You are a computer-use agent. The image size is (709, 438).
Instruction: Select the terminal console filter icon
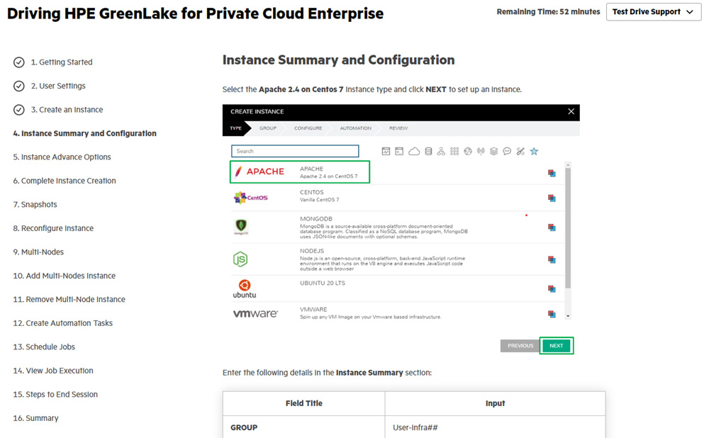click(399, 152)
